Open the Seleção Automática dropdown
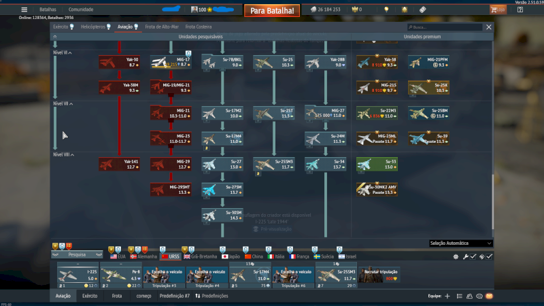This screenshot has width=544, height=306. click(x=460, y=243)
